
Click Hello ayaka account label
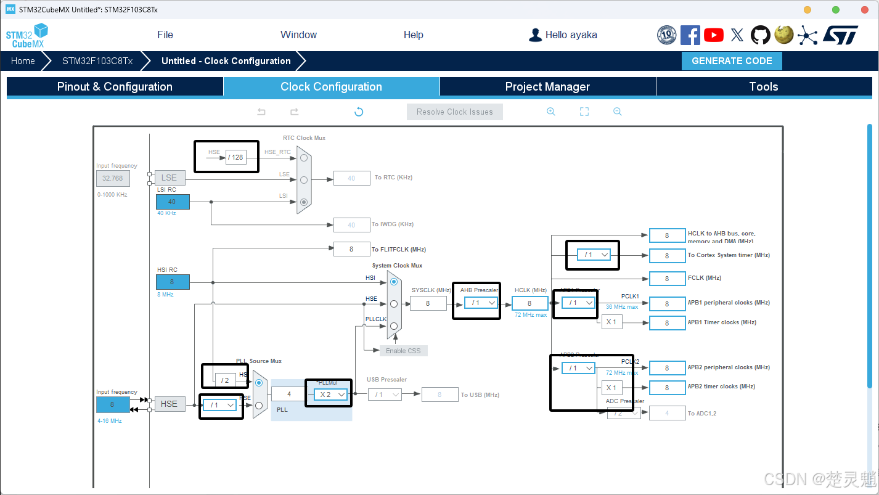[571, 35]
